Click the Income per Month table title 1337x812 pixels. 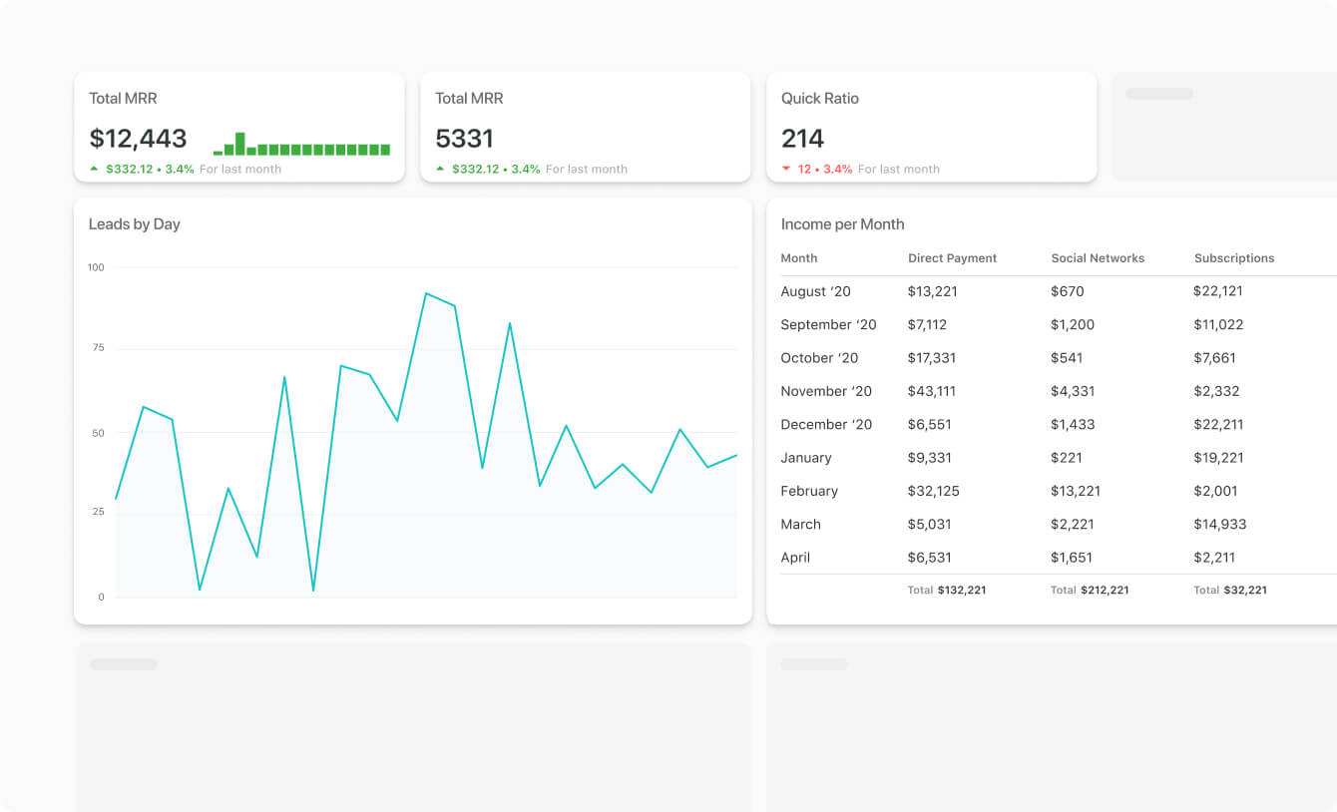point(843,223)
